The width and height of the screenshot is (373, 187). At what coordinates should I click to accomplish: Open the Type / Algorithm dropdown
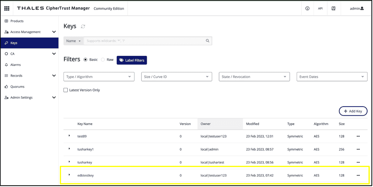pos(99,77)
